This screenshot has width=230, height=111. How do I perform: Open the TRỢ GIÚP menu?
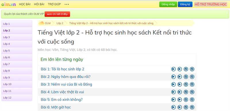coord(54,4)
